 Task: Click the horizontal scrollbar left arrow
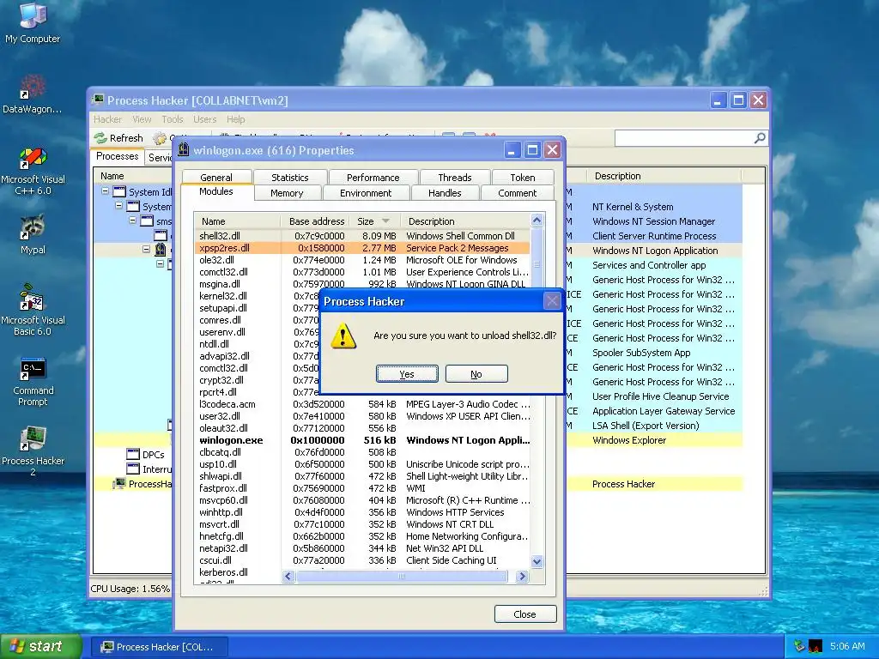click(288, 576)
